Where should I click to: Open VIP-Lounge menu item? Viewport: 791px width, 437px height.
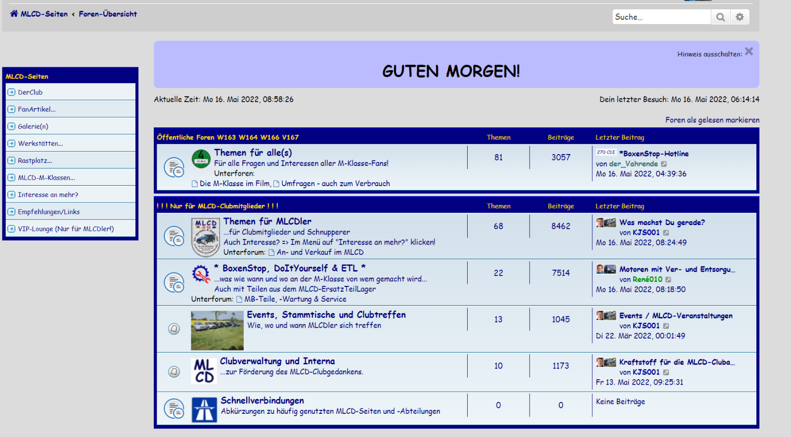(66, 229)
